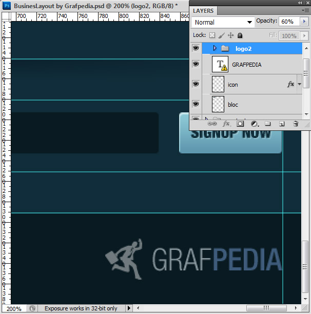Click the GRAFPEDIA logo text in canvas

coord(217,259)
